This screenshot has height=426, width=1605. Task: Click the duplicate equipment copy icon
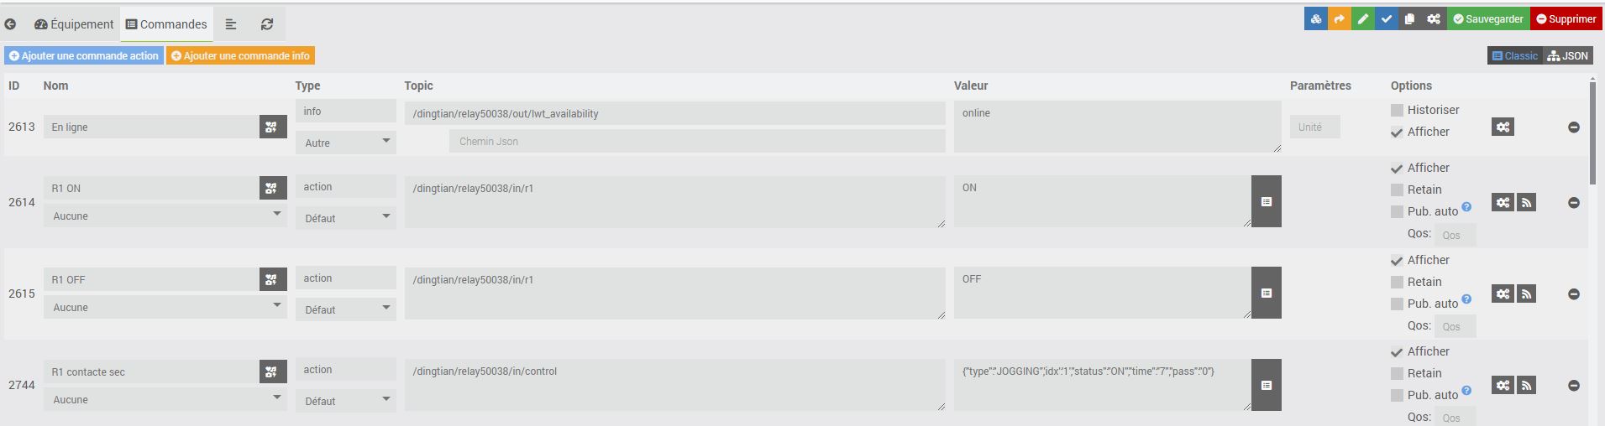click(1410, 19)
